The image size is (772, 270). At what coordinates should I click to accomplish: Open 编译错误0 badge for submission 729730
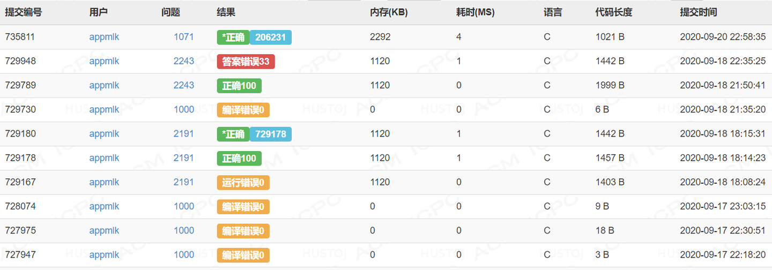(x=243, y=110)
